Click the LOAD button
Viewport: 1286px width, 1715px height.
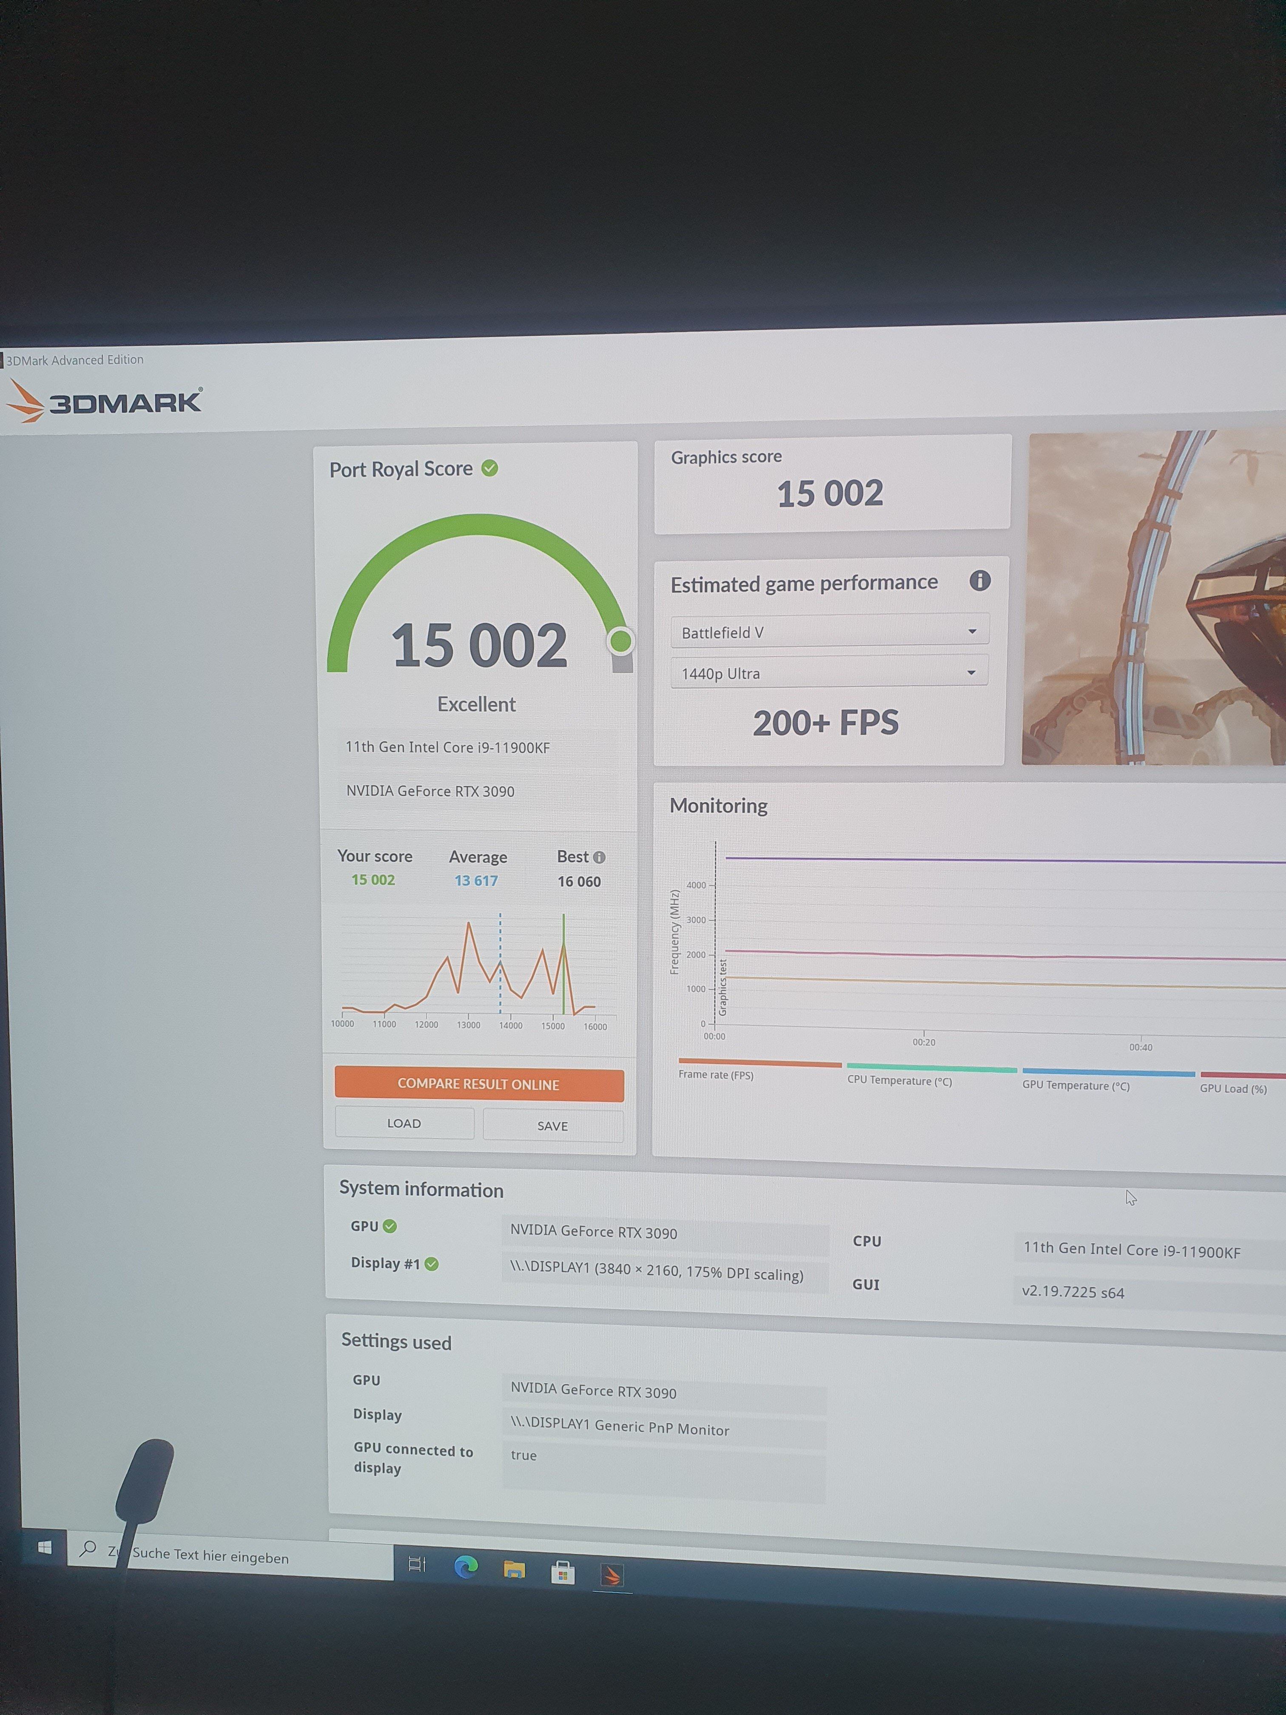point(404,1123)
